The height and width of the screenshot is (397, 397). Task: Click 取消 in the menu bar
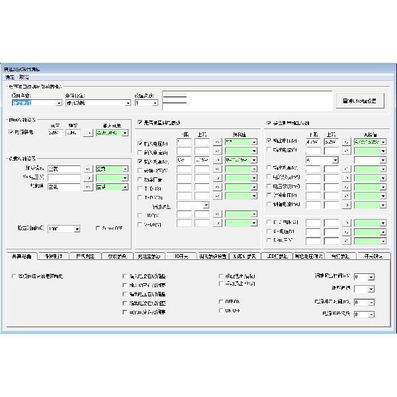[24, 77]
